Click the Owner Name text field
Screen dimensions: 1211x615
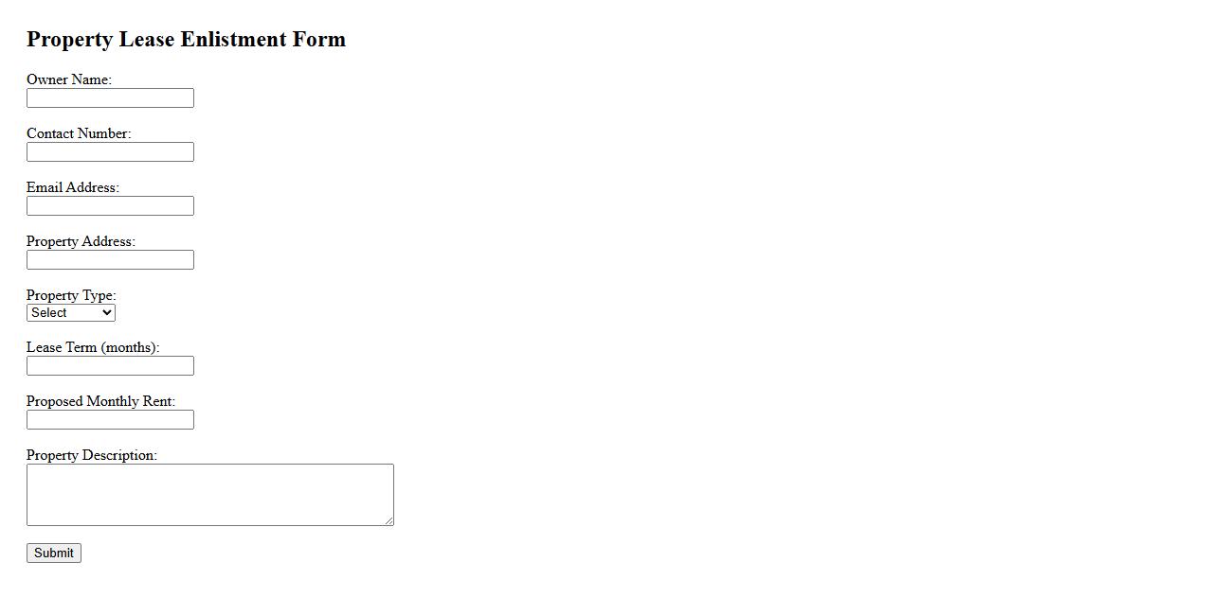pos(110,98)
